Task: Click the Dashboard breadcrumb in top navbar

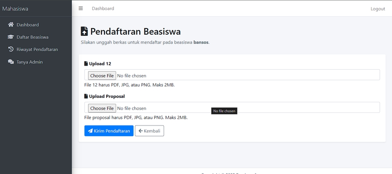Action: [103, 9]
